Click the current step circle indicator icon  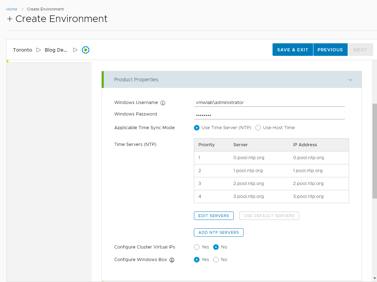pos(86,50)
